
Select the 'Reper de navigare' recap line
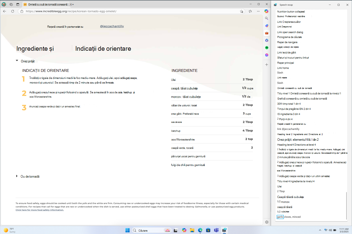point(287,42)
